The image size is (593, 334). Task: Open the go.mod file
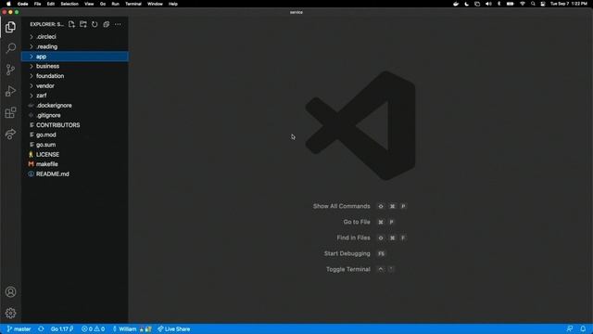coord(75,135)
